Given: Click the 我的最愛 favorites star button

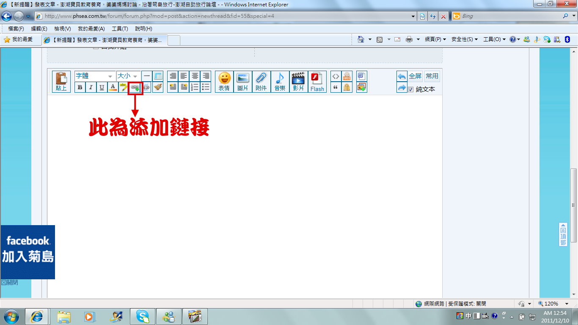Looking at the screenshot, I should pos(18,39).
